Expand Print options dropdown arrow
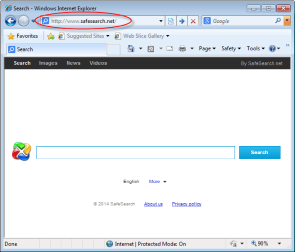The height and width of the screenshot is (252, 295). [x=192, y=48]
